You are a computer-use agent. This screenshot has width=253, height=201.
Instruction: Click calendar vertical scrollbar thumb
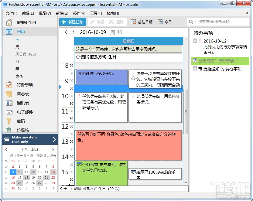tap(186, 111)
